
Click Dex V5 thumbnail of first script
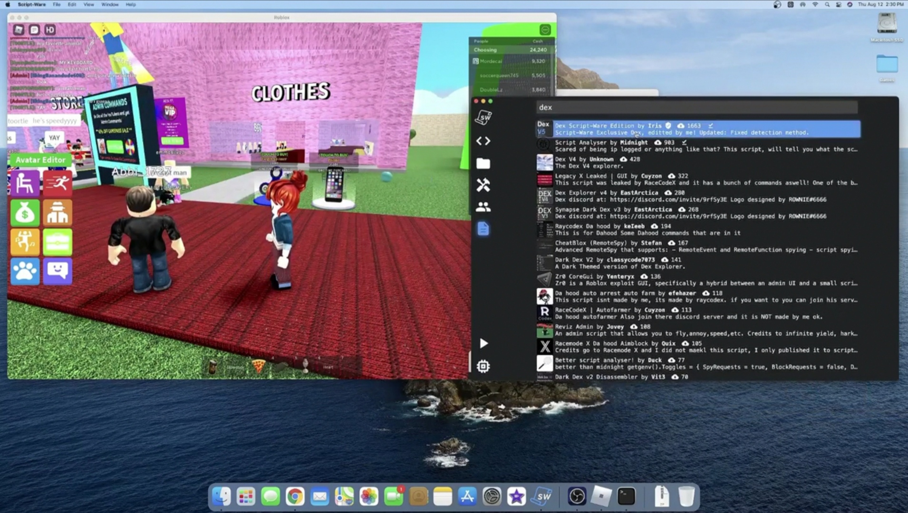pyautogui.click(x=544, y=129)
